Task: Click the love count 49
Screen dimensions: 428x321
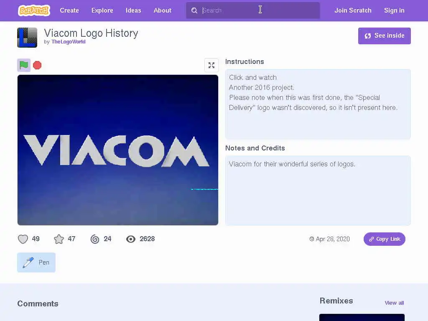Action: pos(36,239)
